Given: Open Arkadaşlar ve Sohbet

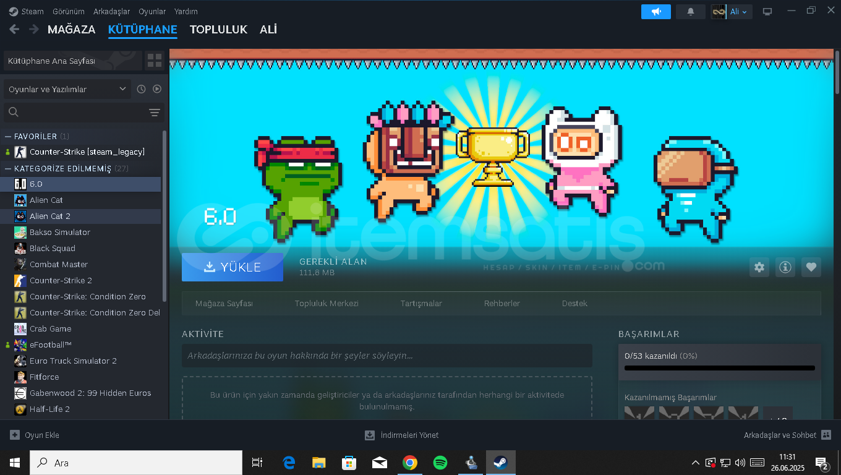Looking at the screenshot, I should 787,435.
